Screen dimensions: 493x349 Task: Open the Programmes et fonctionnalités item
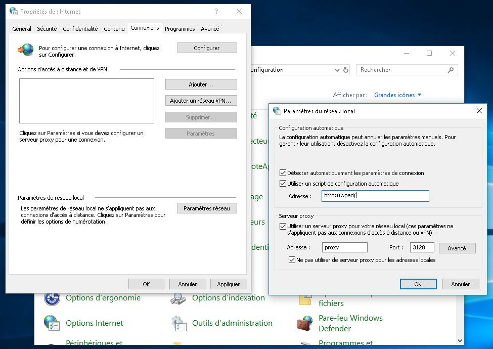pos(346,342)
